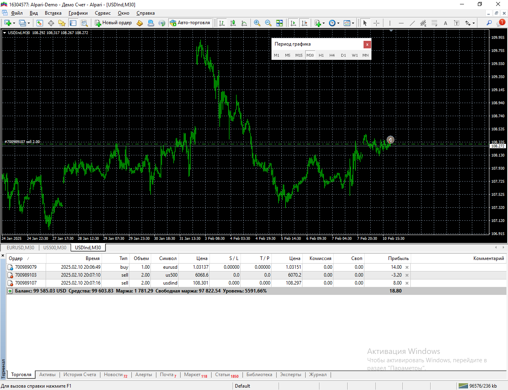
Task: Open MetaEditor yellow book icon
Action: [140, 23]
